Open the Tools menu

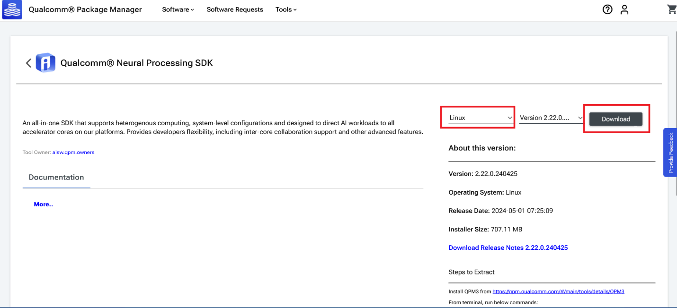[283, 9]
